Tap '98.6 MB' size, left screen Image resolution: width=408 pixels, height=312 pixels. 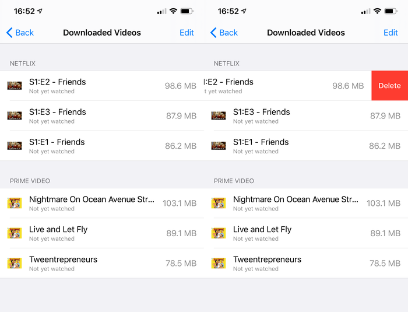click(181, 86)
